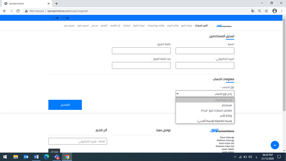The width and height of the screenshot is (286, 161).
Task: Click the country location pin in blue bar
Action: click(x=58, y=18)
